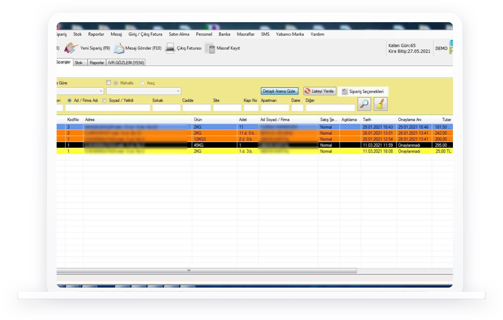Viewport: 503px width, 320px height.
Task: Open Sipariş Seçenekleri options
Action: point(363,91)
